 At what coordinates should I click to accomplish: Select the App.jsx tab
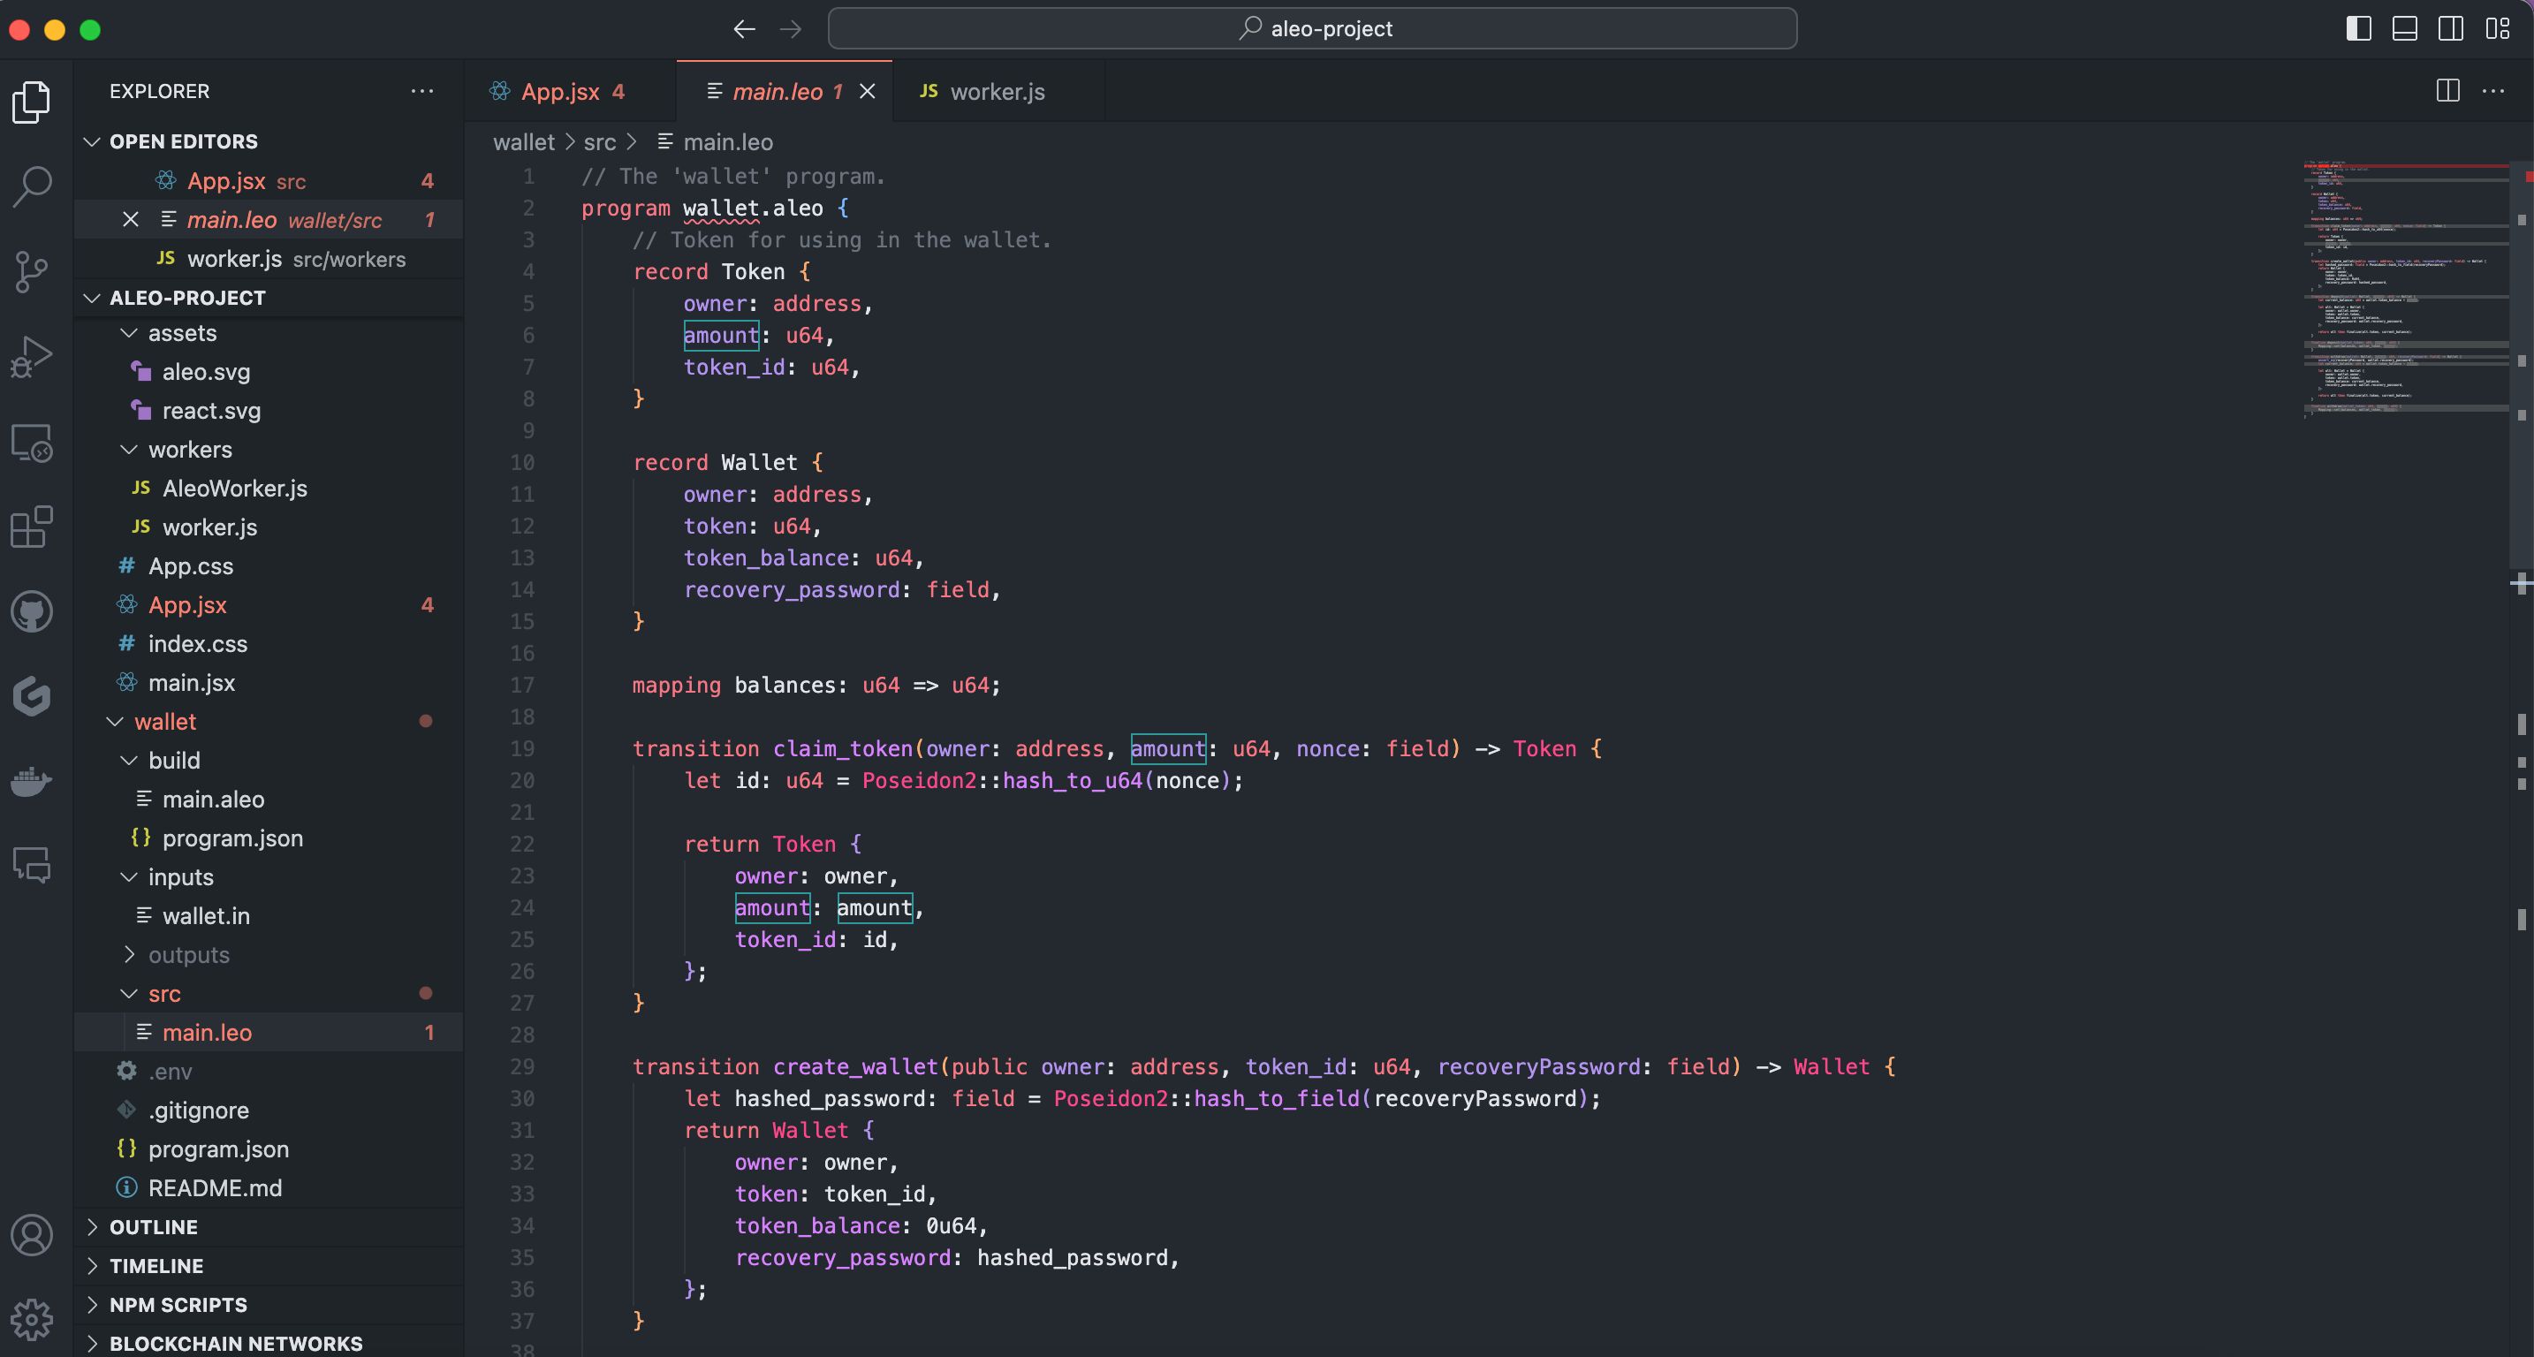point(560,92)
